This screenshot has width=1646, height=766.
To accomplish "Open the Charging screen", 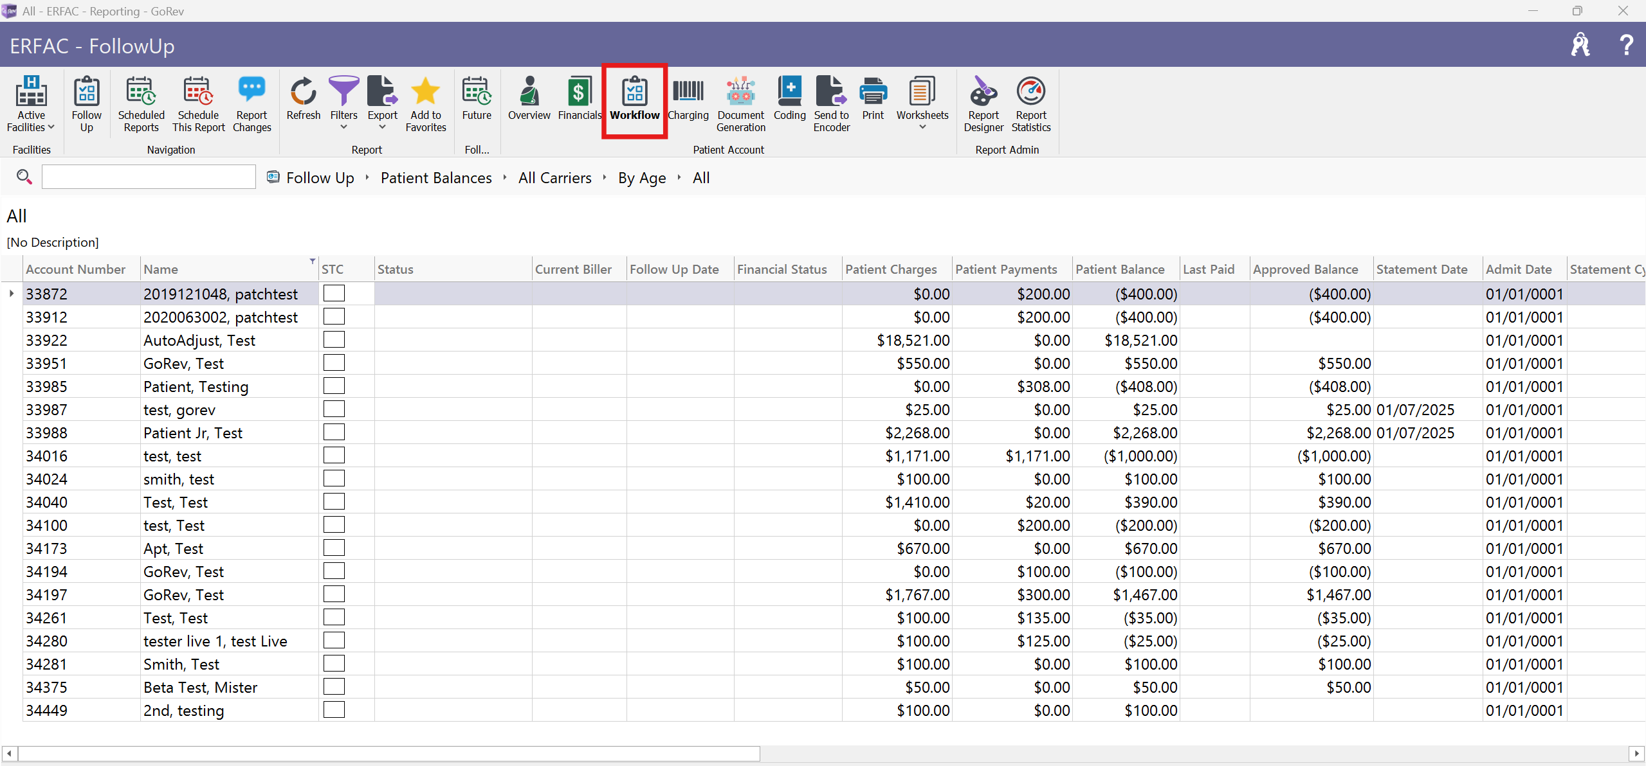I will tap(688, 98).
